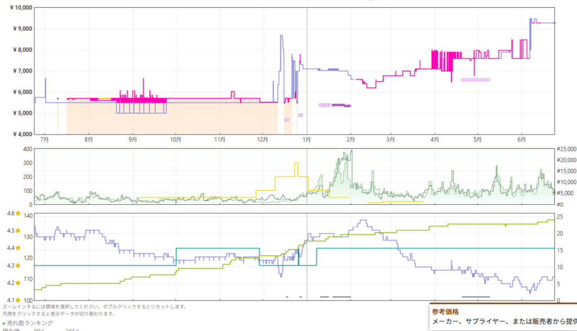Click the 参考価格 tooltip heading
The width and height of the screenshot is (577, 331).
(445, 312)
